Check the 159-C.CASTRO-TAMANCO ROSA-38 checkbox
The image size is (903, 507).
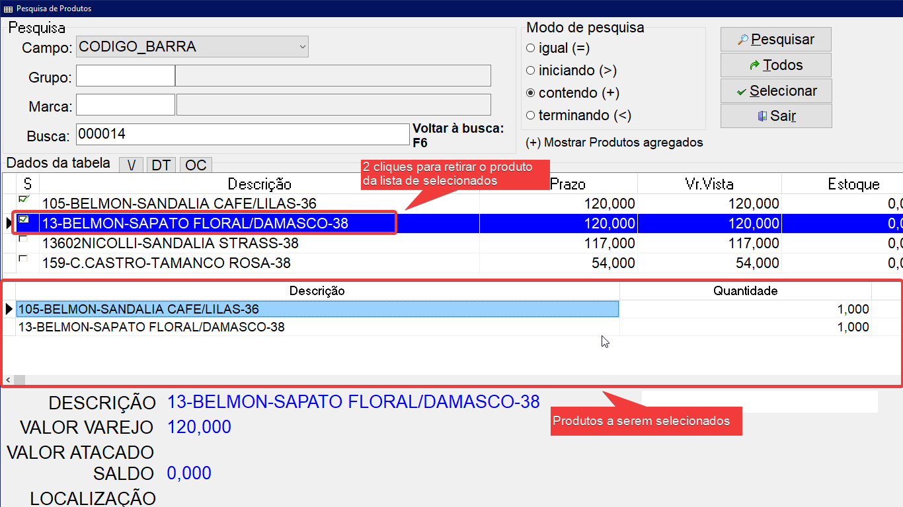[x=24, y=259]
